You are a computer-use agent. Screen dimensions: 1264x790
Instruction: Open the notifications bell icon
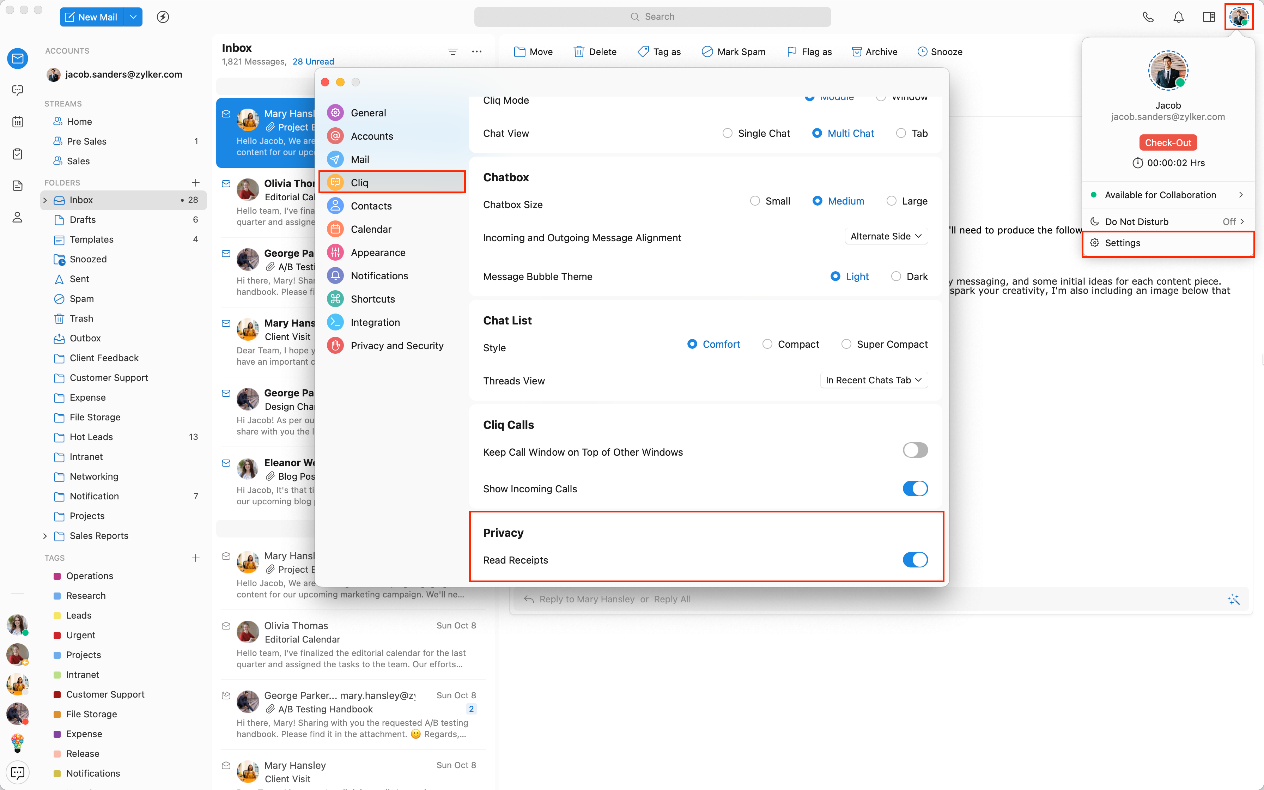(1178, 17)
